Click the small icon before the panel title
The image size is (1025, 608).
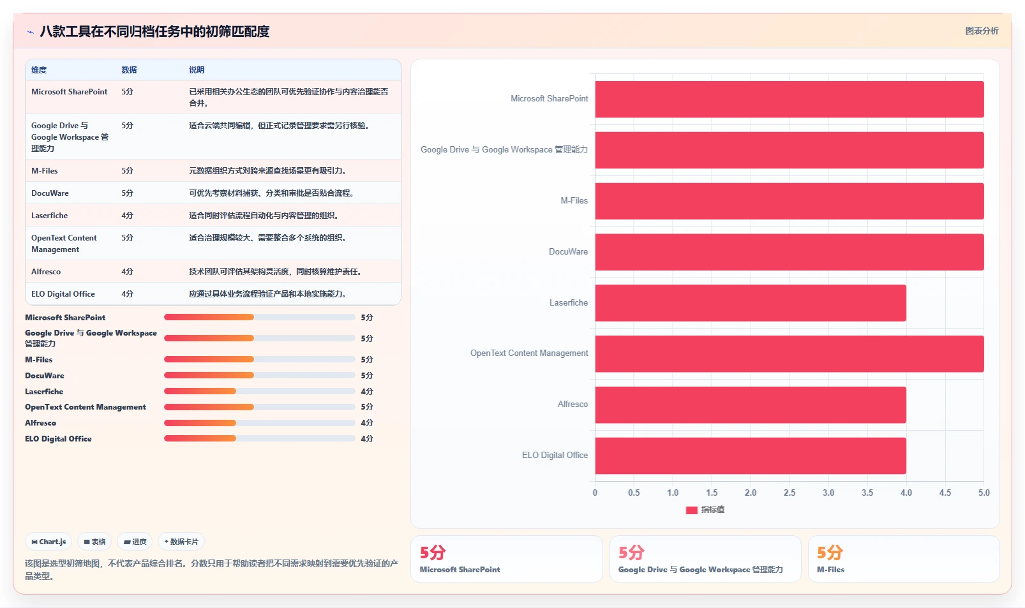coord(30,32)
